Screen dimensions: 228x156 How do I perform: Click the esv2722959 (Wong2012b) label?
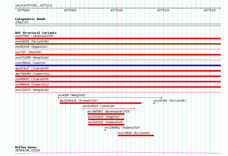pyautogui.click(x=32, y=57)
